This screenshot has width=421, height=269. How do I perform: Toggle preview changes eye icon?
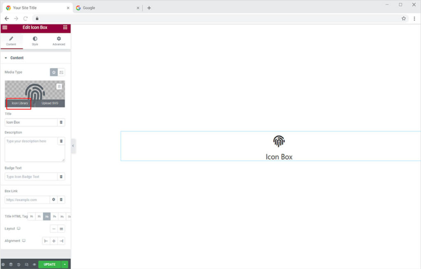point(34,264)
